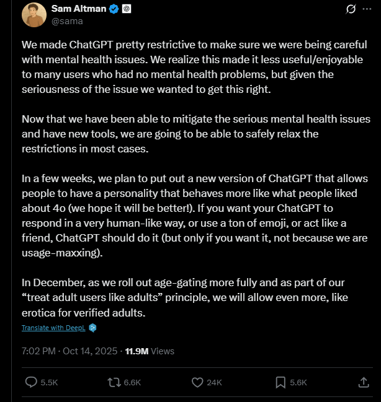Click the 5.6K bookmarks count
The height and width of the screenshot is (402, 381).
(298, 382)
